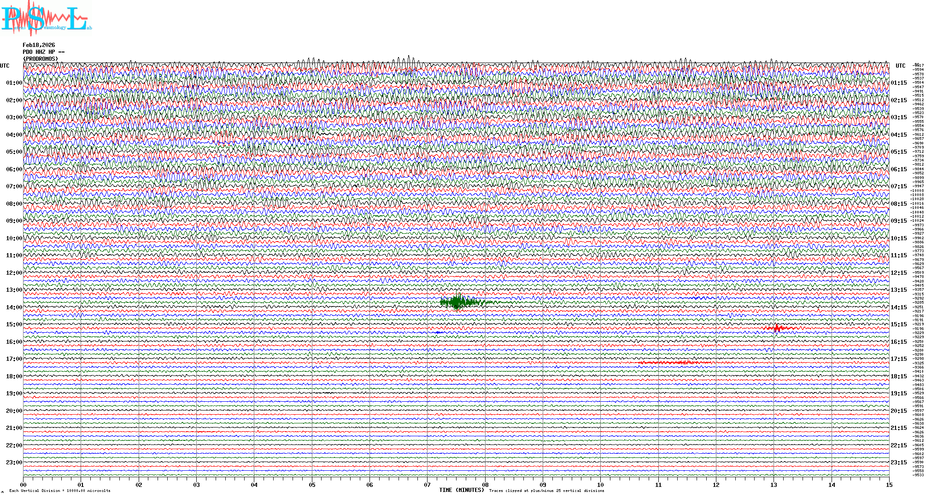Click the traces clipped footnote text
Image resolution: width=926 pixels, height=497 pixels.
[x=546, y=491]
